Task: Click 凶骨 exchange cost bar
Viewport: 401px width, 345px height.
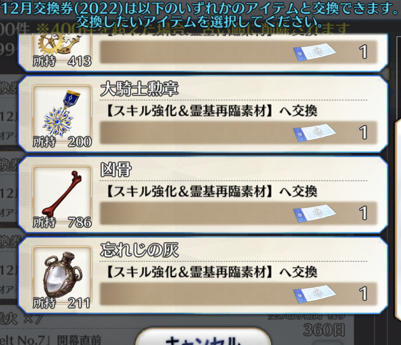Action: [x=239, y=213]
